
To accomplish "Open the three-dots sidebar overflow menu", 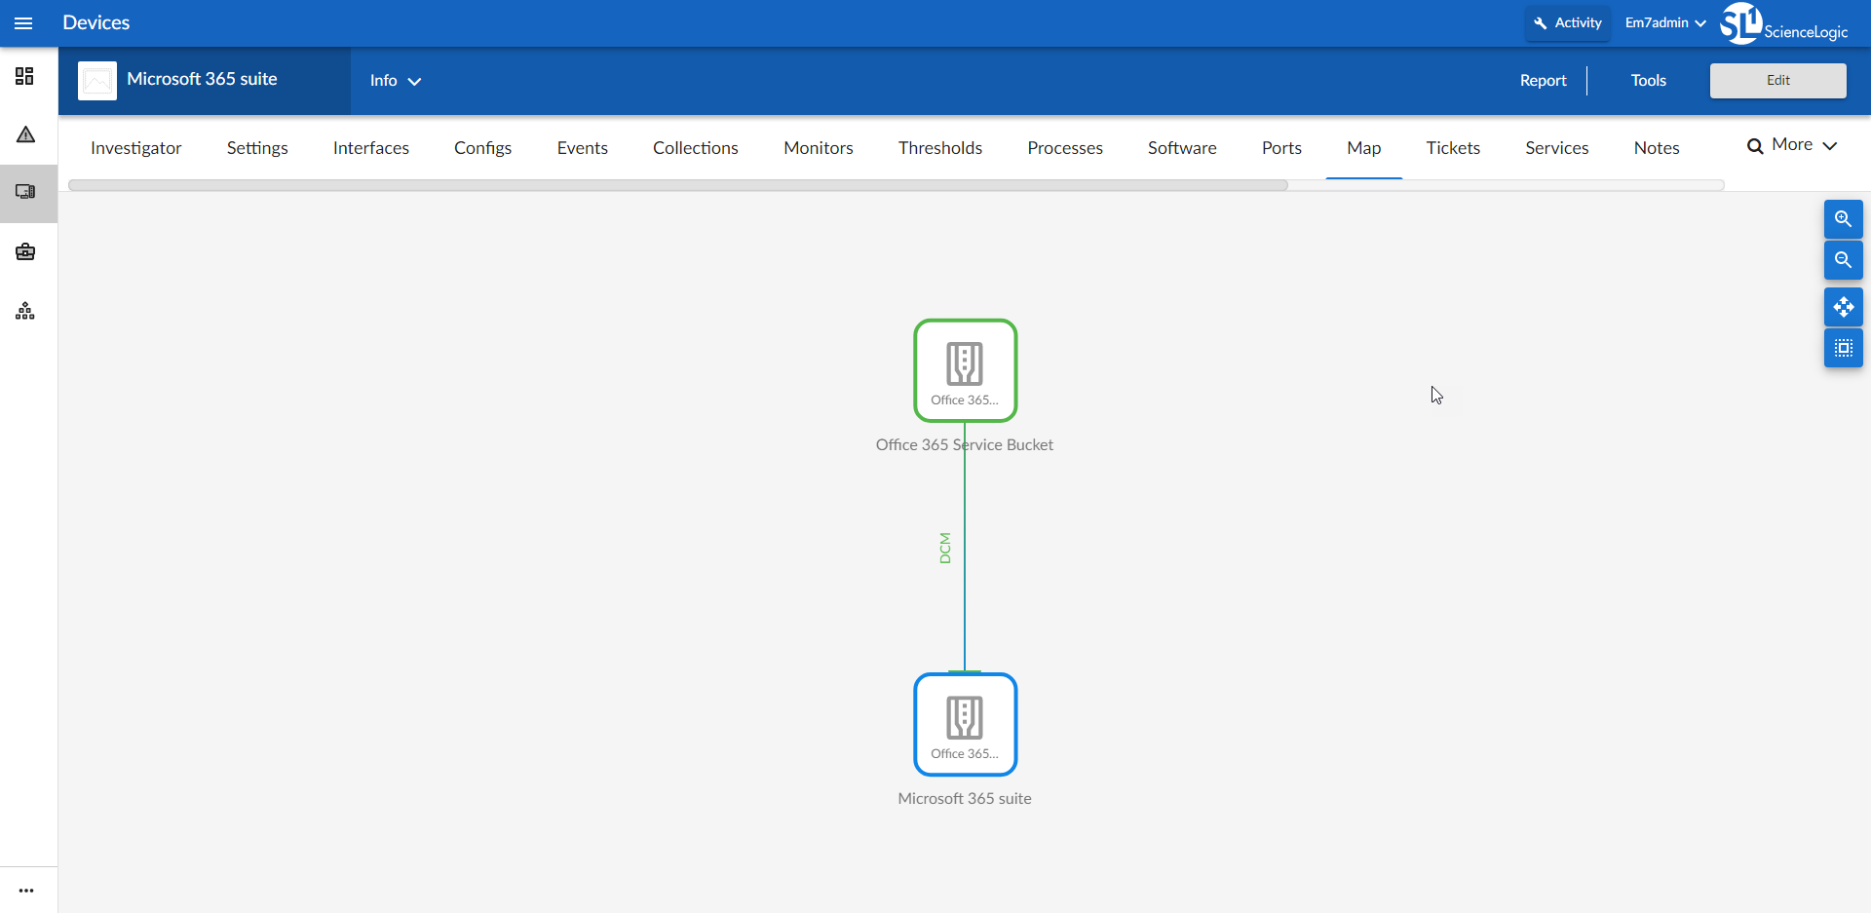I will coord(26,891).
